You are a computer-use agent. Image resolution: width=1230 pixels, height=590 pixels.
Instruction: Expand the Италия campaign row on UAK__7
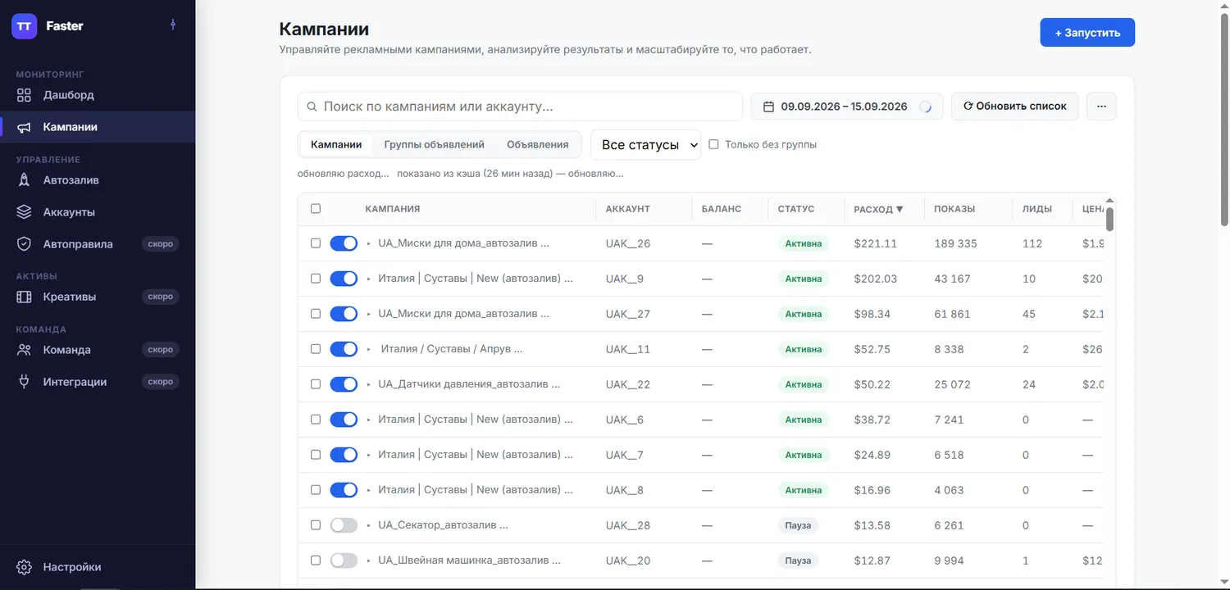pos(369,455)
